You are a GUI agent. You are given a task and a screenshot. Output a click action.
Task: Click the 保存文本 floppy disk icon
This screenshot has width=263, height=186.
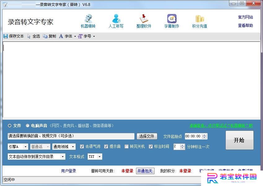click(6, 36)
